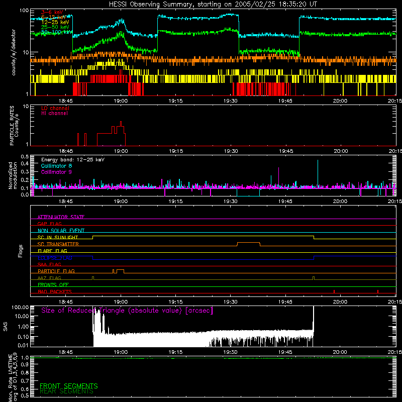
Task: Click the Mon. Rate LIVETIME axis label
Action: point(13,377)
